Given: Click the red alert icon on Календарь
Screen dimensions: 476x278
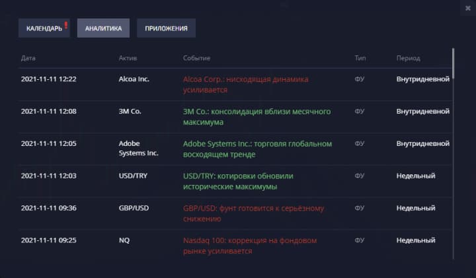Looking at the screenshot, I should pyautogui.click(x=66, y=26).
